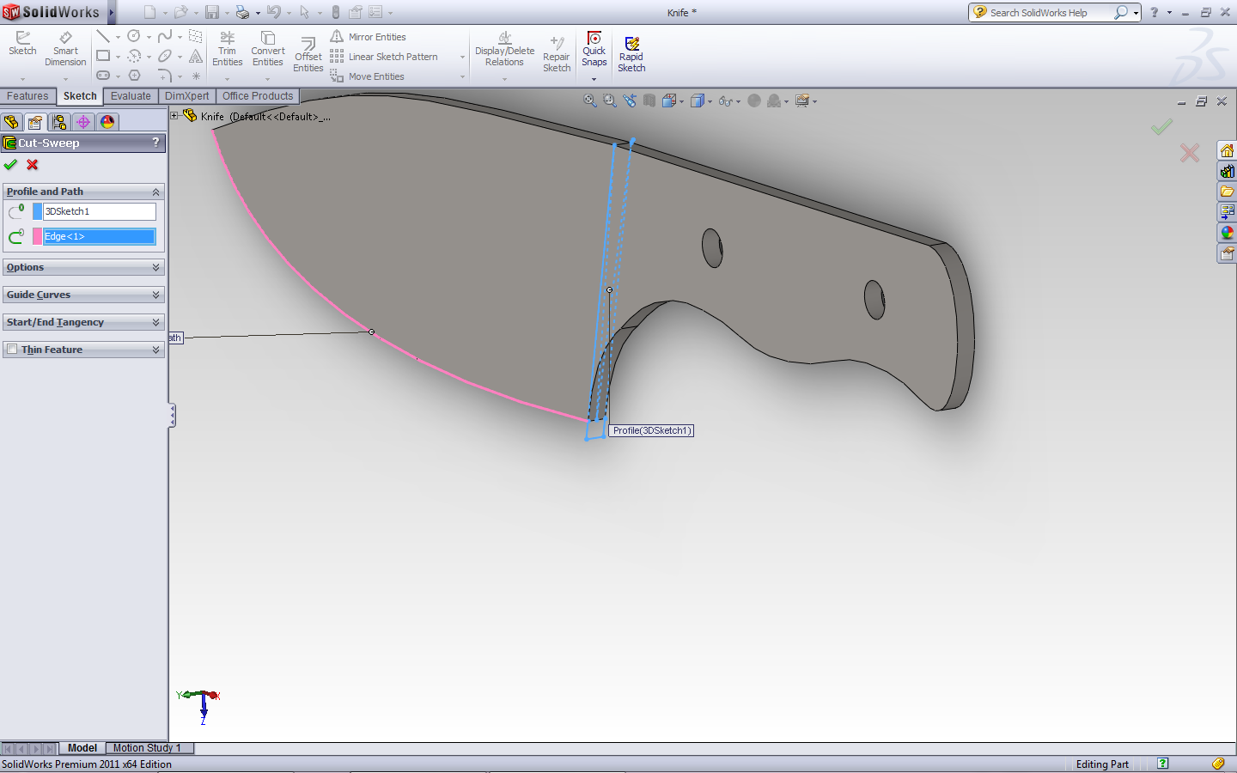Choose the Sketch Fillet tool
The height and width of the screenshot is (773, 1237).
[165, 76]
